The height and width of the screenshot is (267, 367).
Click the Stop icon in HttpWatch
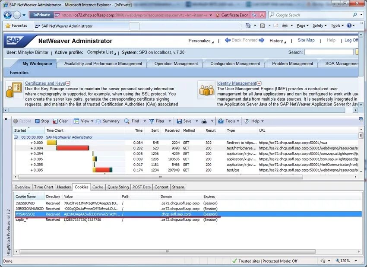click(x=42, y=121)
